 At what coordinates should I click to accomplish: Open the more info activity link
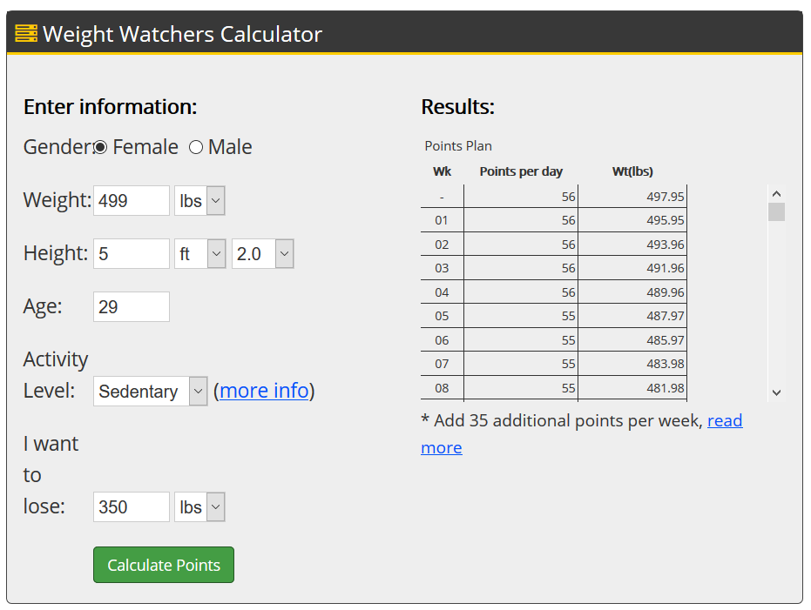coord(264,391)
